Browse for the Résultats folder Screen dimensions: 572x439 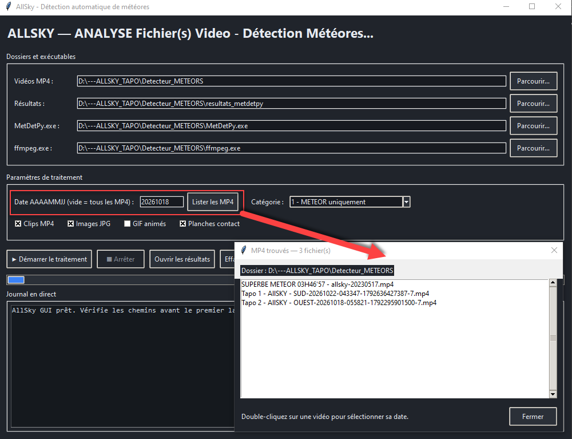click(533, 103)
